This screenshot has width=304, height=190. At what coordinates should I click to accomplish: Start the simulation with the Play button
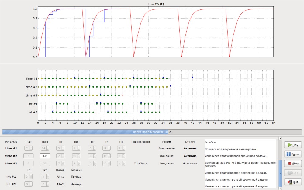[293, 145]
